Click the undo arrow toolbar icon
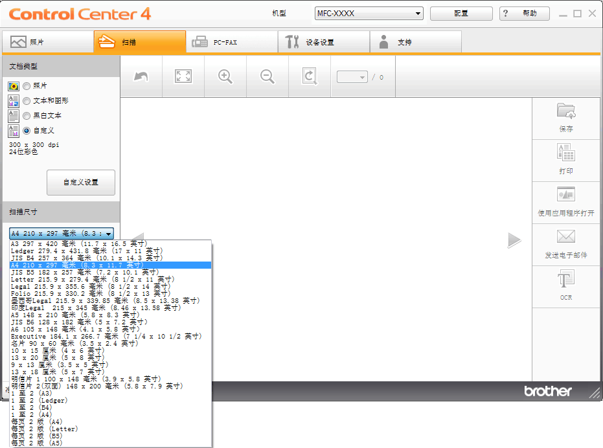603x448 pixels. pos(141,76)
